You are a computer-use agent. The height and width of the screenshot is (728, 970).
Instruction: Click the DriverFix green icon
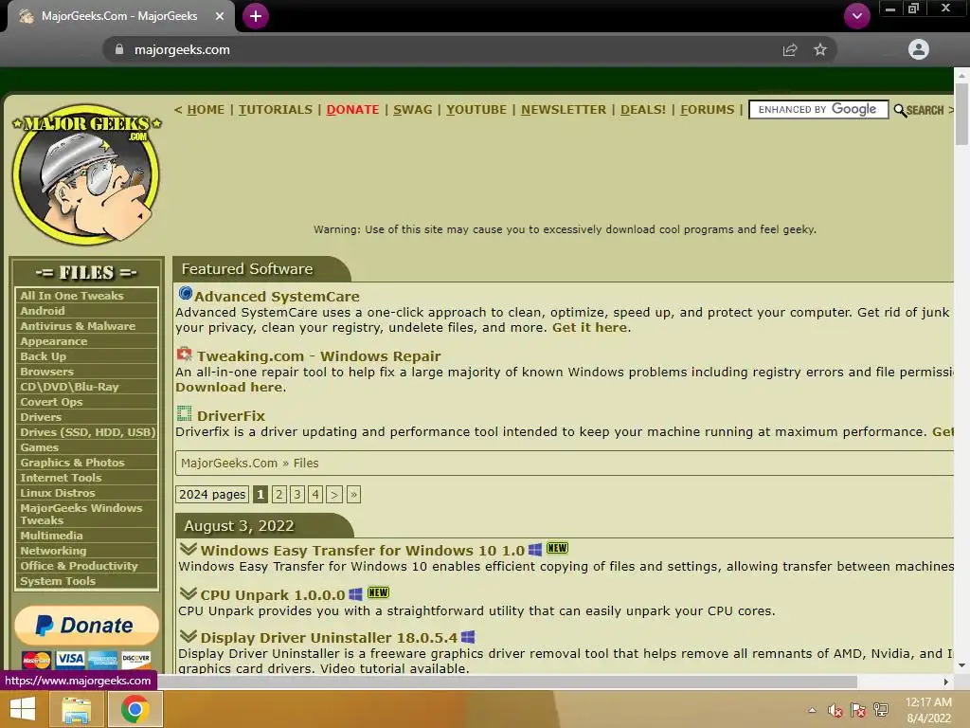(185, 413)
